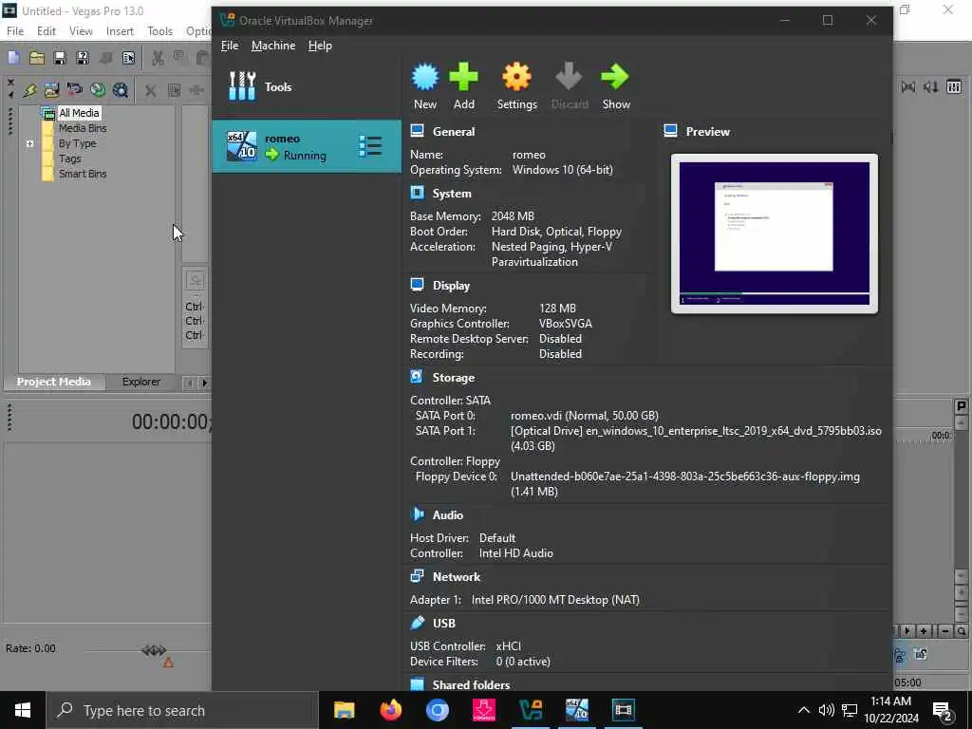Click the Network section header link

click(457, 576)
